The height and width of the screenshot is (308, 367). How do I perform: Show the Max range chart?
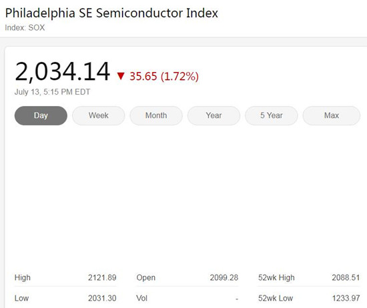[x=332, y=115]
